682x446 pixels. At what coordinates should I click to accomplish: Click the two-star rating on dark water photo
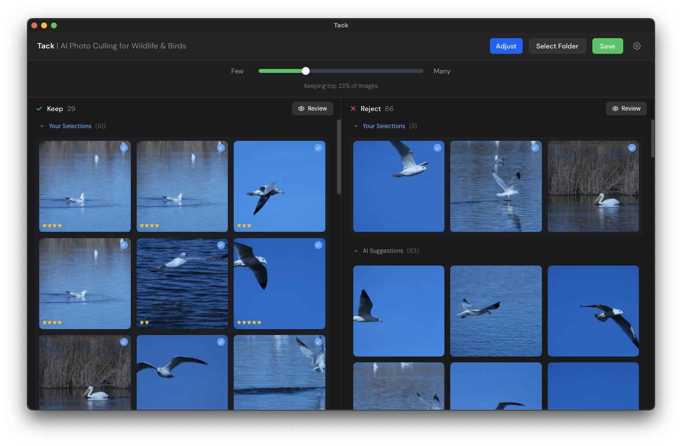(144, 322)
